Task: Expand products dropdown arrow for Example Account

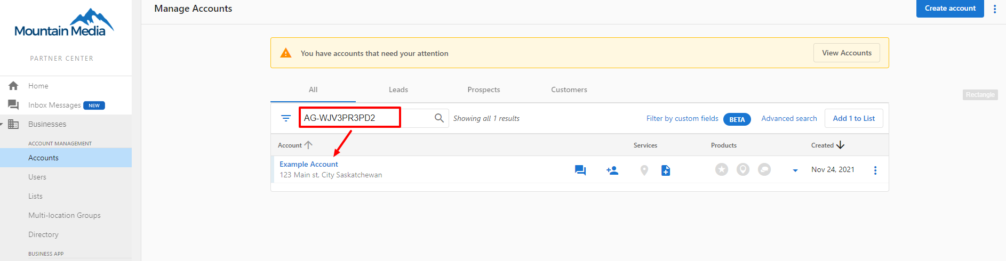Action: [795, 170]
